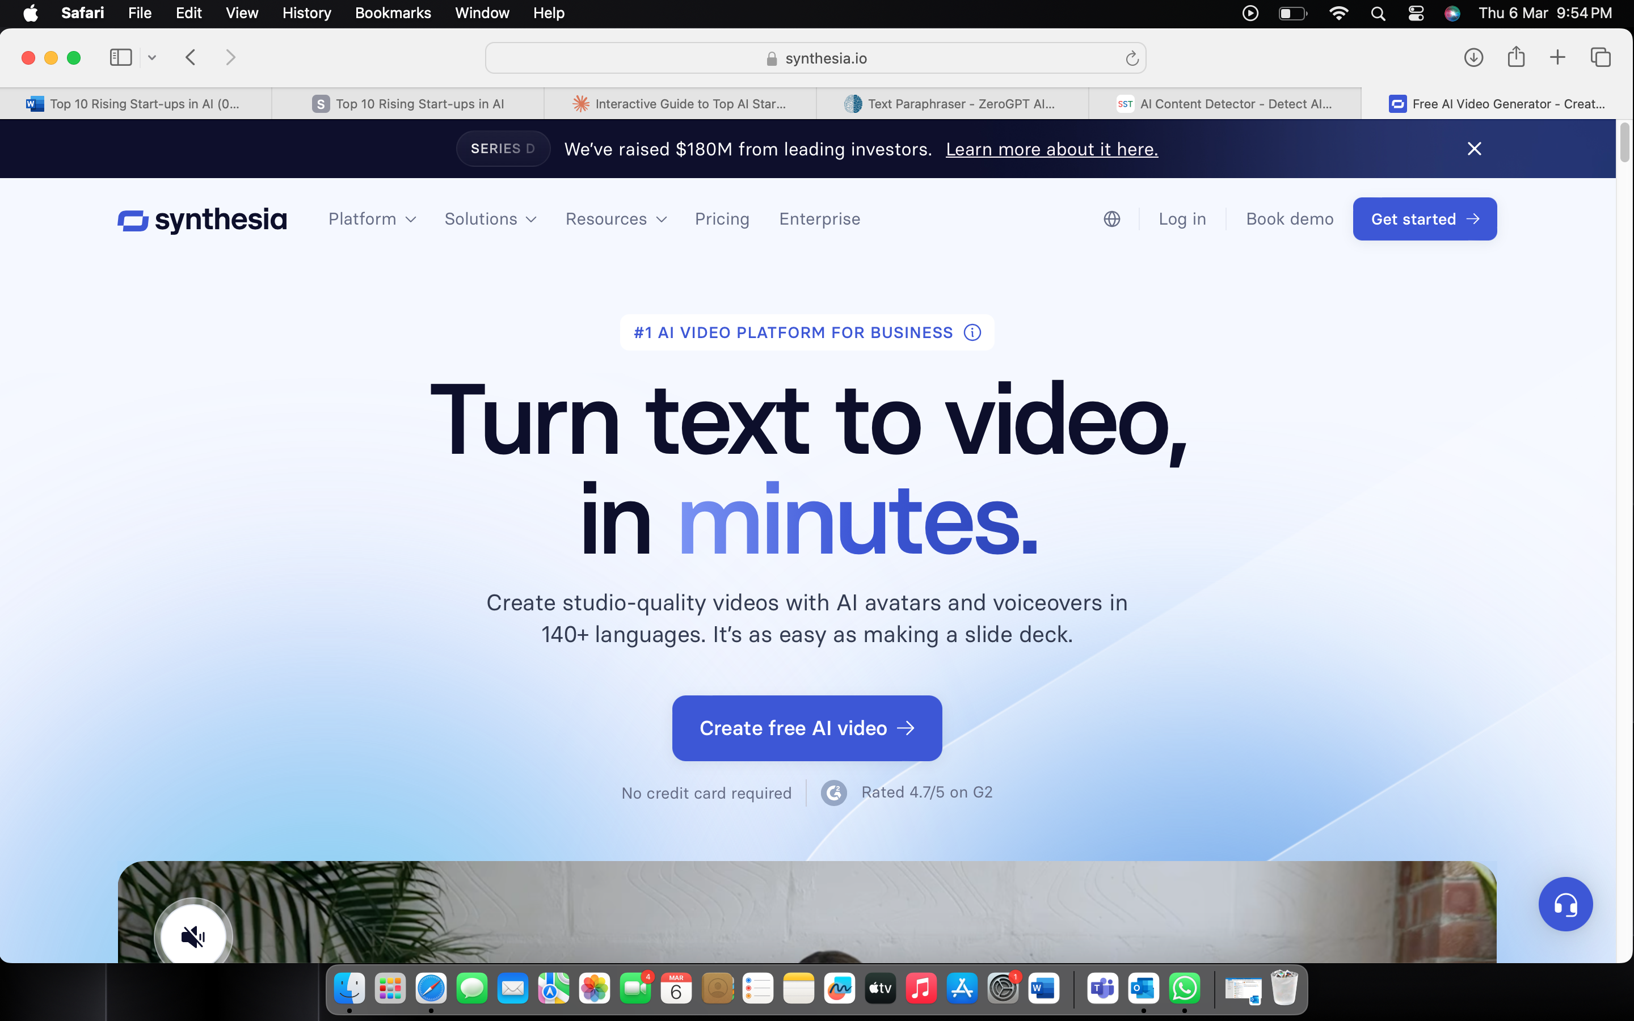This screenshot has height=1021, width=1634.
Task: Open the Apple menu
Action: coord(31,13)
